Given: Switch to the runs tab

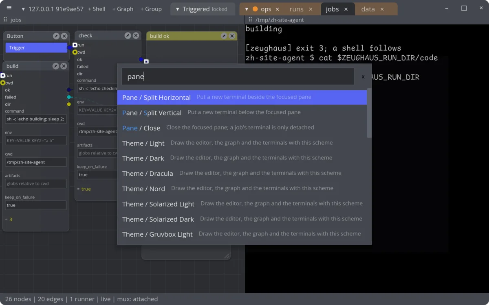Looking at the screenshot, I should tap(296, 9).
